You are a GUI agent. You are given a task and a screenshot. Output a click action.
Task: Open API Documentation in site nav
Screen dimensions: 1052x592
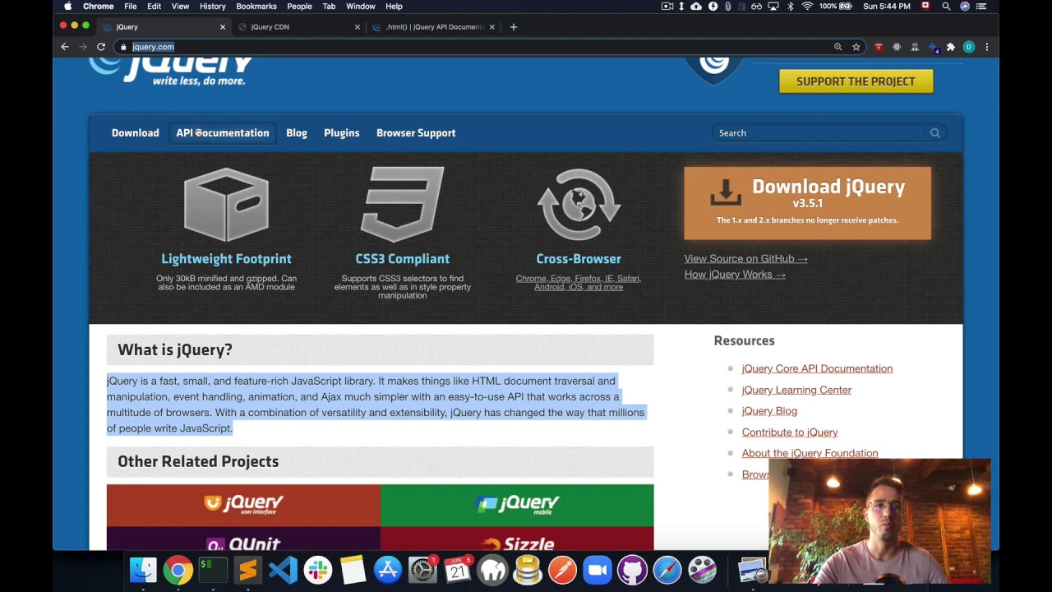click(223, 133)
